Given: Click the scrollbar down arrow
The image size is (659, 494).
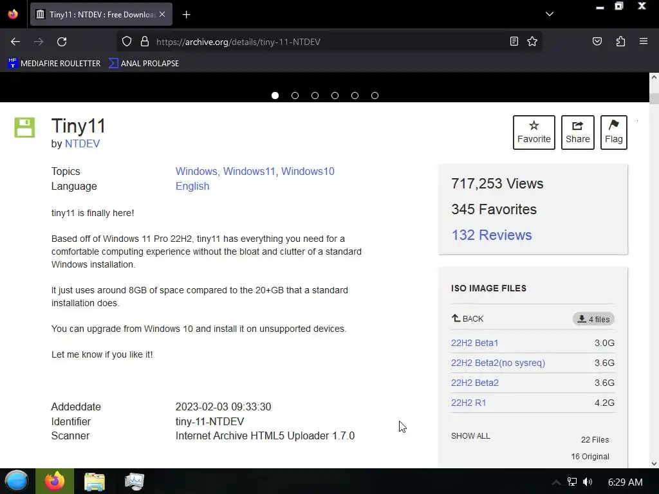Looking at the screenshot, I should coord(654,464).
